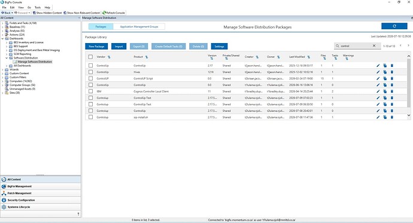Click the table scroll-down arrow

pyautogui.click(x=409, y=115)
